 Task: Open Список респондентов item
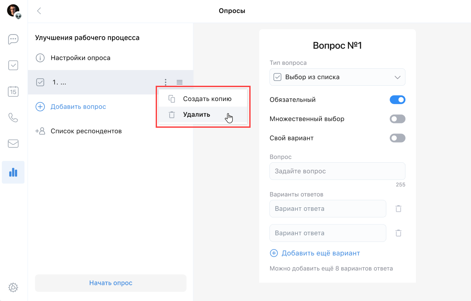[x=86, y=131]
